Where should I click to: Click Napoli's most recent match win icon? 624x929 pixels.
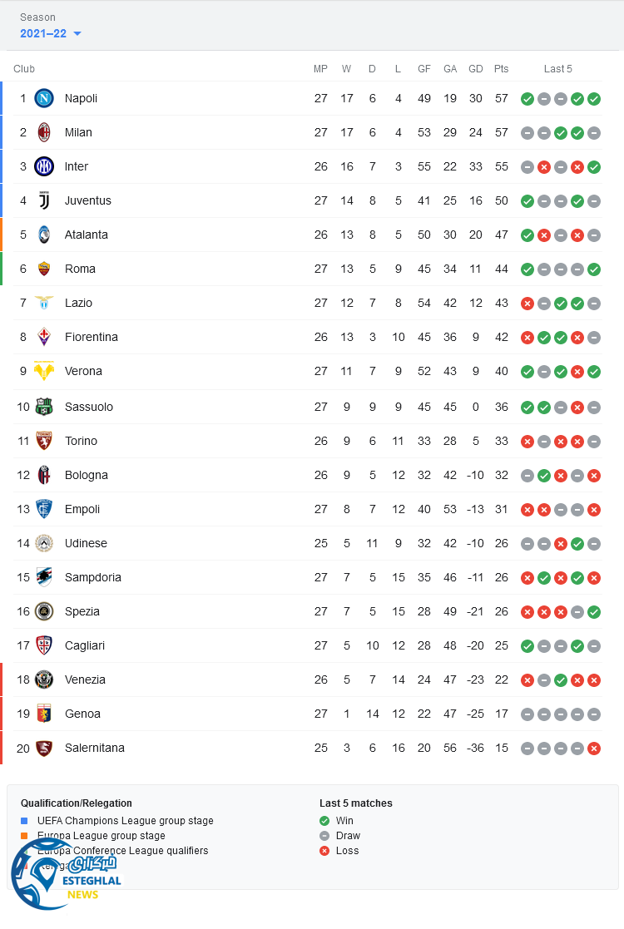pos(594,99)
